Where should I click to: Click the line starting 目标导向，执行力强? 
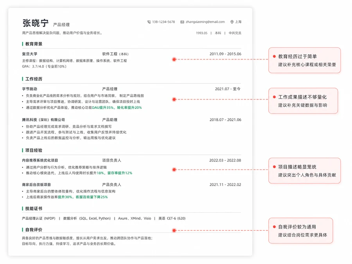(69, 244)
